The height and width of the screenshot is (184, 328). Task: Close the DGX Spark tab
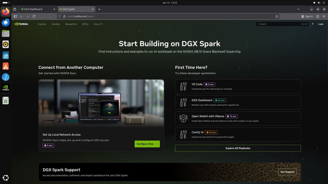93,9
